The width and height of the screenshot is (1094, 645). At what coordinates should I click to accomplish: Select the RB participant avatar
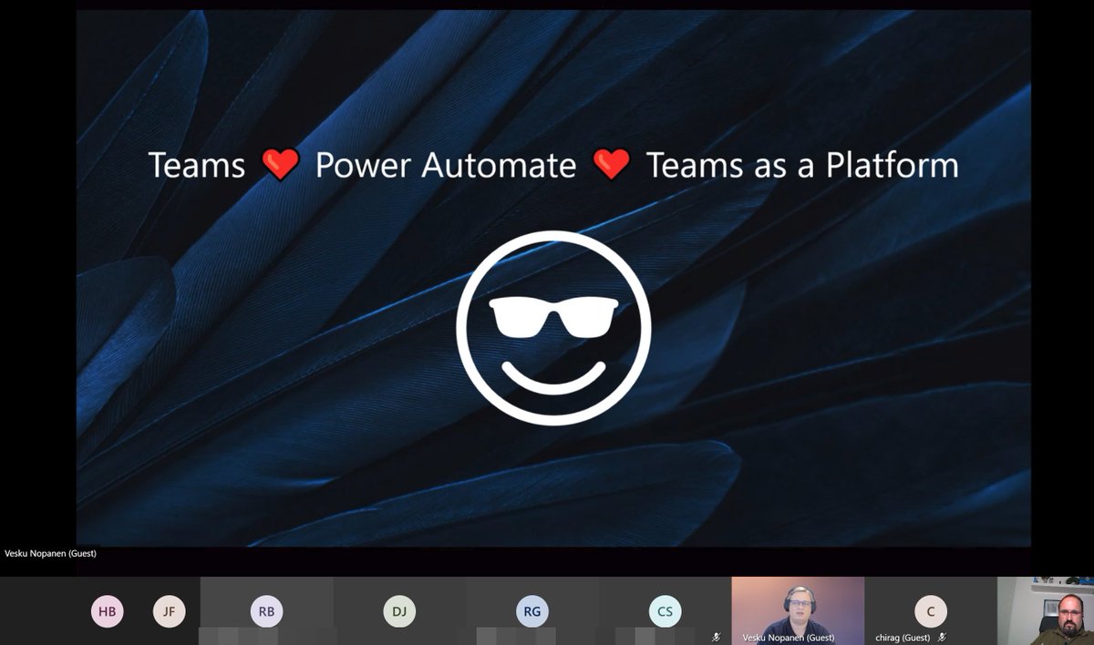266,611
